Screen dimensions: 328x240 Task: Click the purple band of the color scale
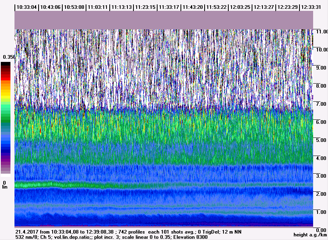(6, 159)
